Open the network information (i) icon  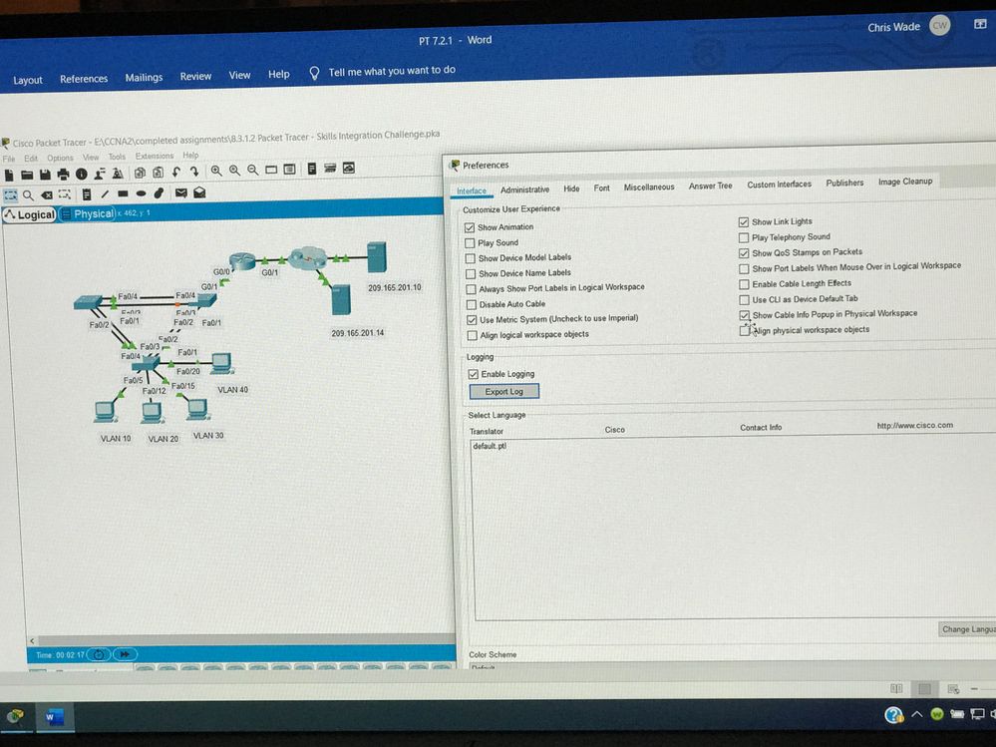[x=82, y=174]
